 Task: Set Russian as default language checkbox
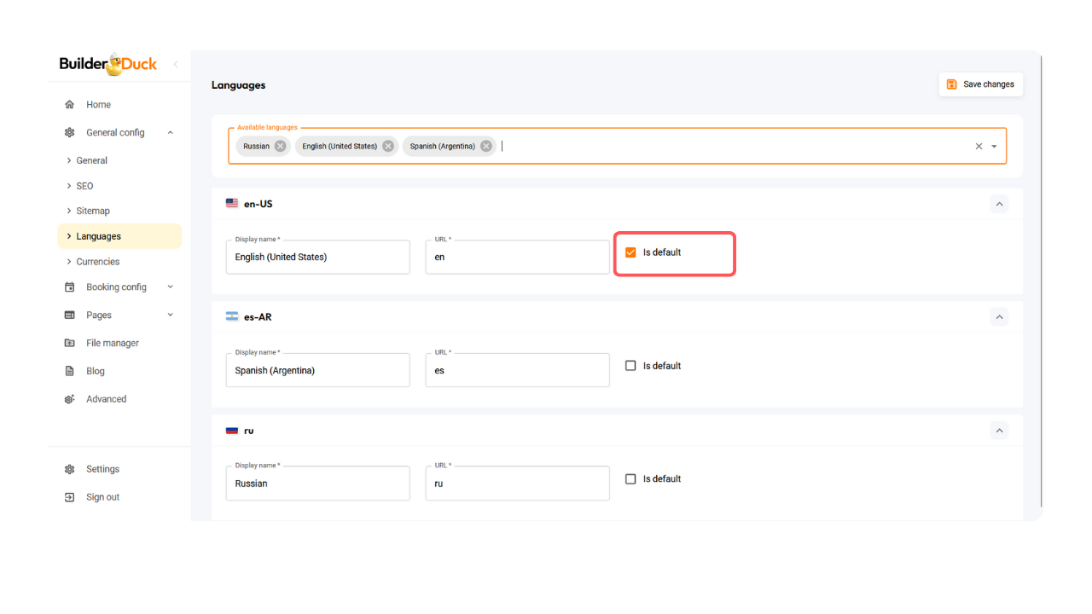[x=630, y=479]
